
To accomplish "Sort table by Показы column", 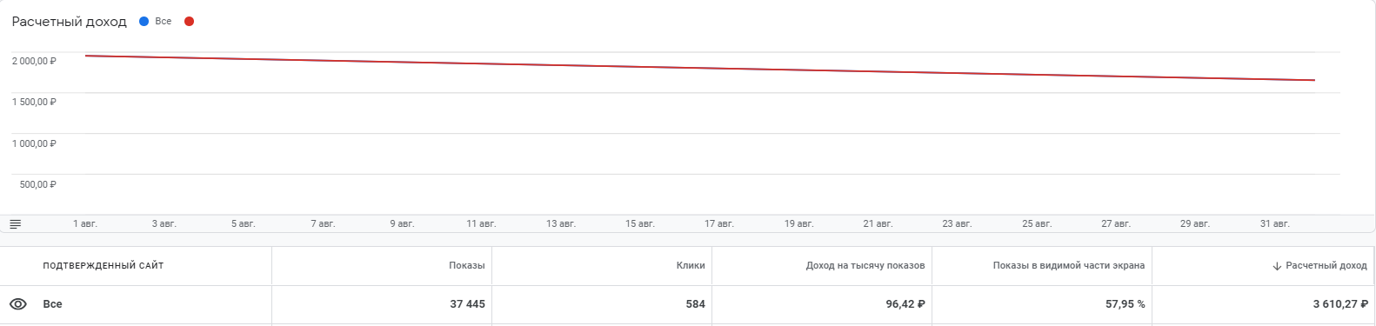I will tap(467, 266).
